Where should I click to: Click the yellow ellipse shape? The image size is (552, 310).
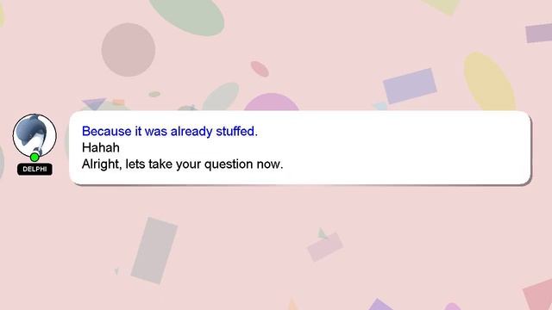(x=489, y=82)
